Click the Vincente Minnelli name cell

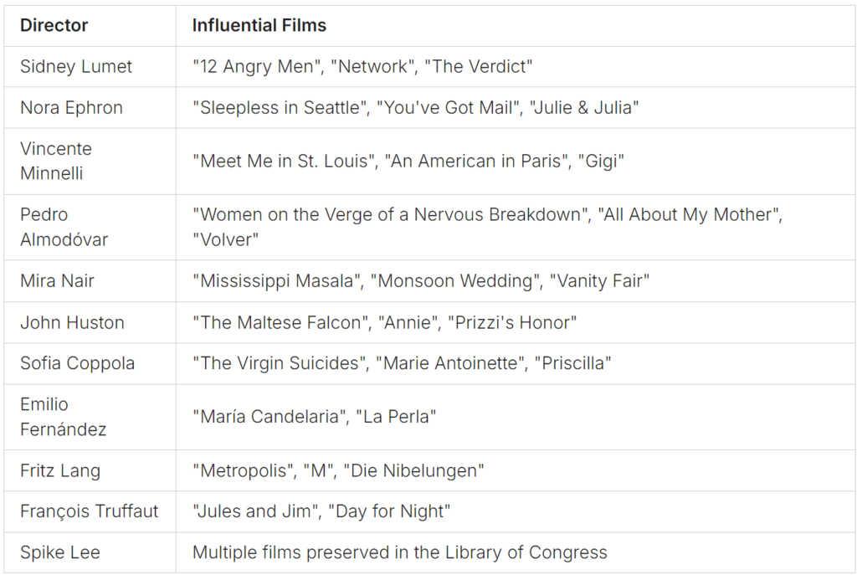tap(90, 162)
